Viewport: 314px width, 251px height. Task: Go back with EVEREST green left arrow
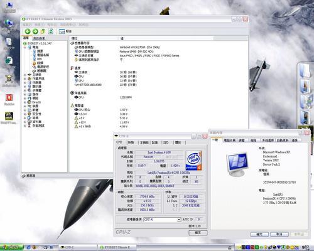[x=28, y=31]
